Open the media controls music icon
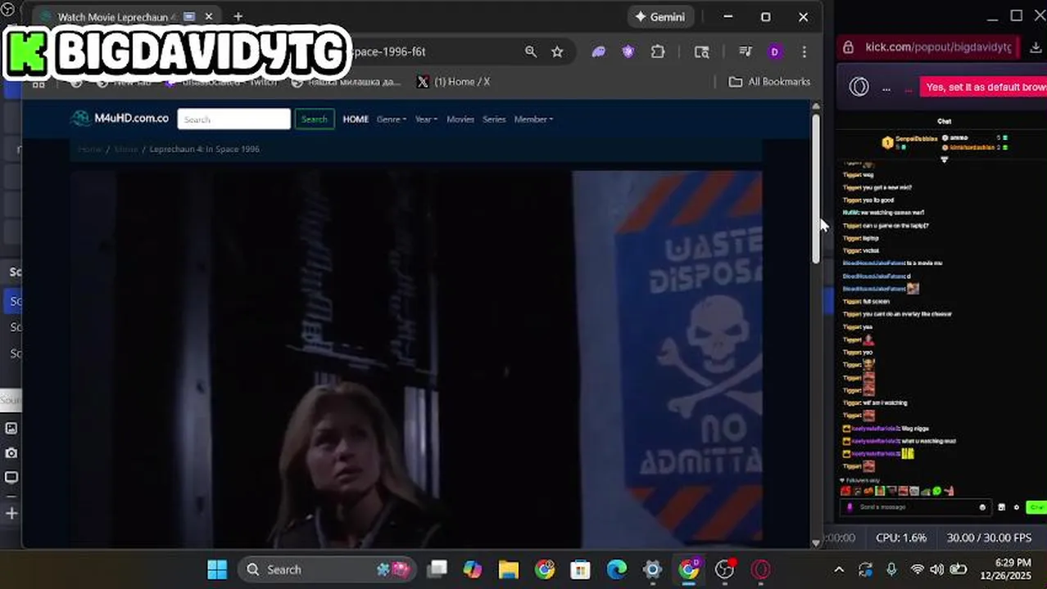 point(746,52)
